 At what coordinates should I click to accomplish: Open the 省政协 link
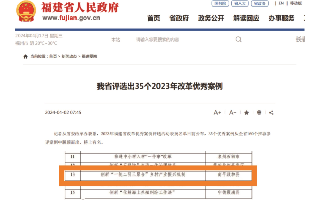click(x=260, y=3)
